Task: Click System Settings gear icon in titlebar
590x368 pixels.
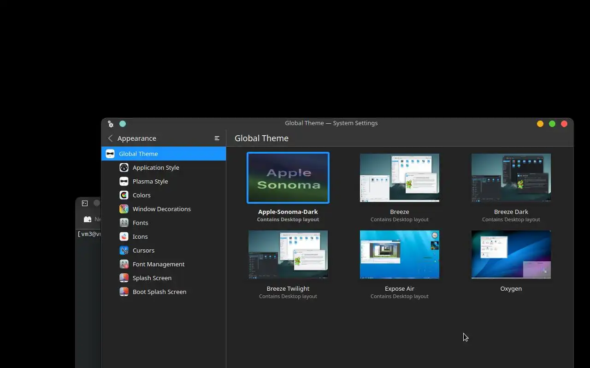Action: (111, 124)
